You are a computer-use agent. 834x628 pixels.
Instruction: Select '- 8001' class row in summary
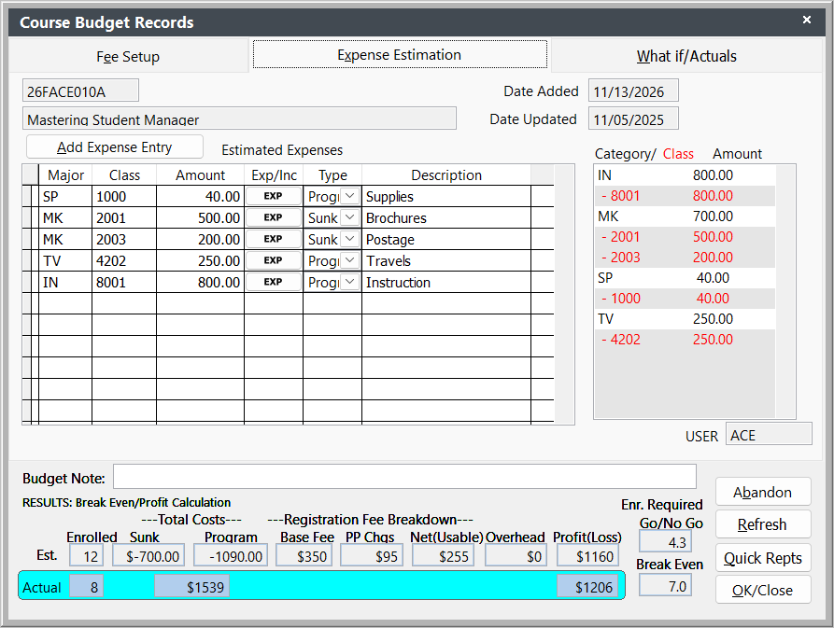(x=685, y=196)
